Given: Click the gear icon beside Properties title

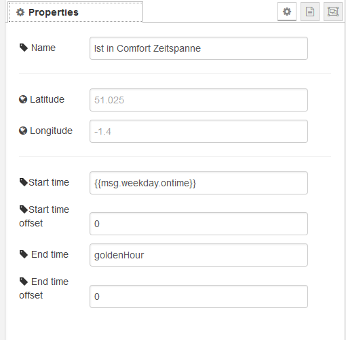Looking at the screenshot, I should point(20,12).
